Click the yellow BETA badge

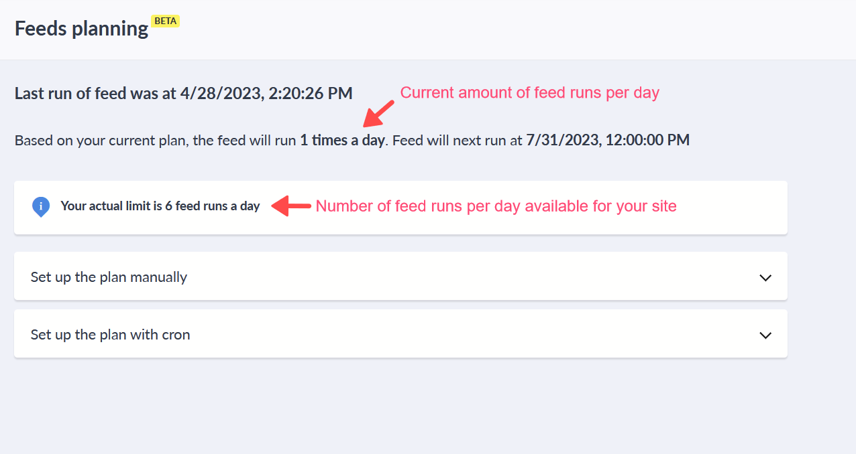point(166,21)
